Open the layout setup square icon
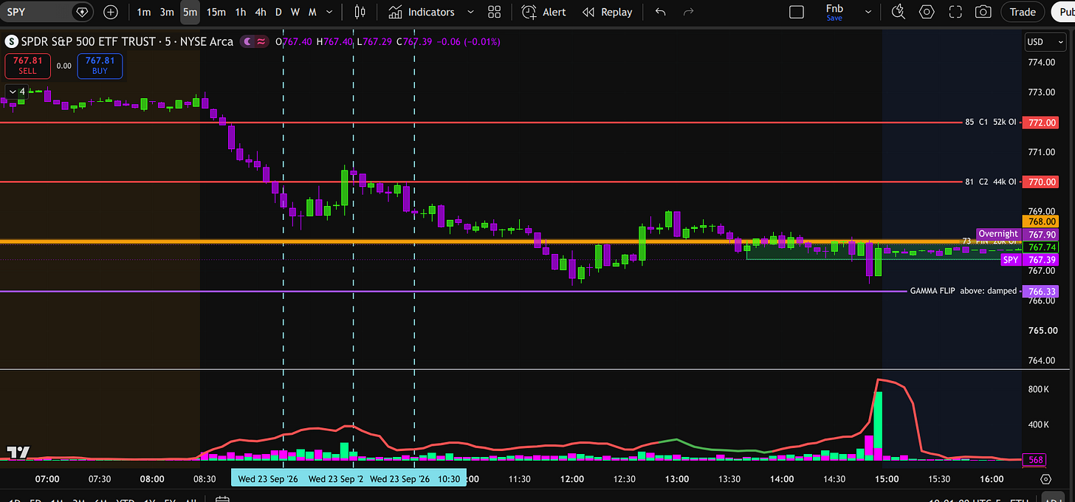The image size is (1075, 502). pyautogui.click(x=797, y=12)
